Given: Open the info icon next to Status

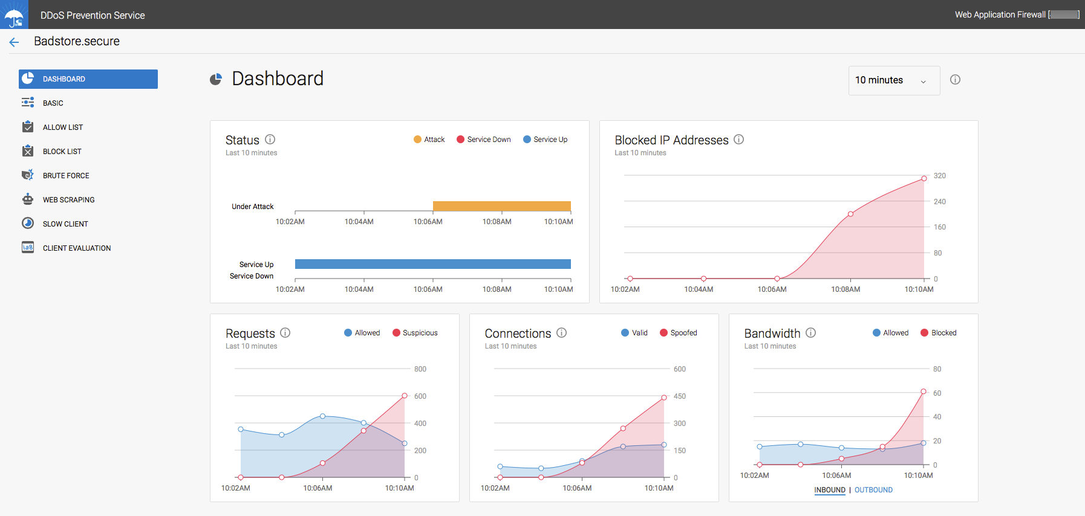Looking at the screenshot, I should (x=270, y=140).
